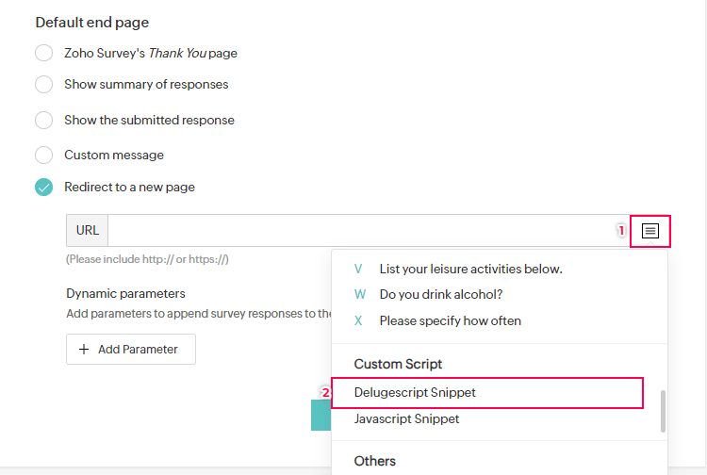Viewport: 707px width, 475px height.
Task: Click the teal button below parameters
Action: (x=321, y=415)
